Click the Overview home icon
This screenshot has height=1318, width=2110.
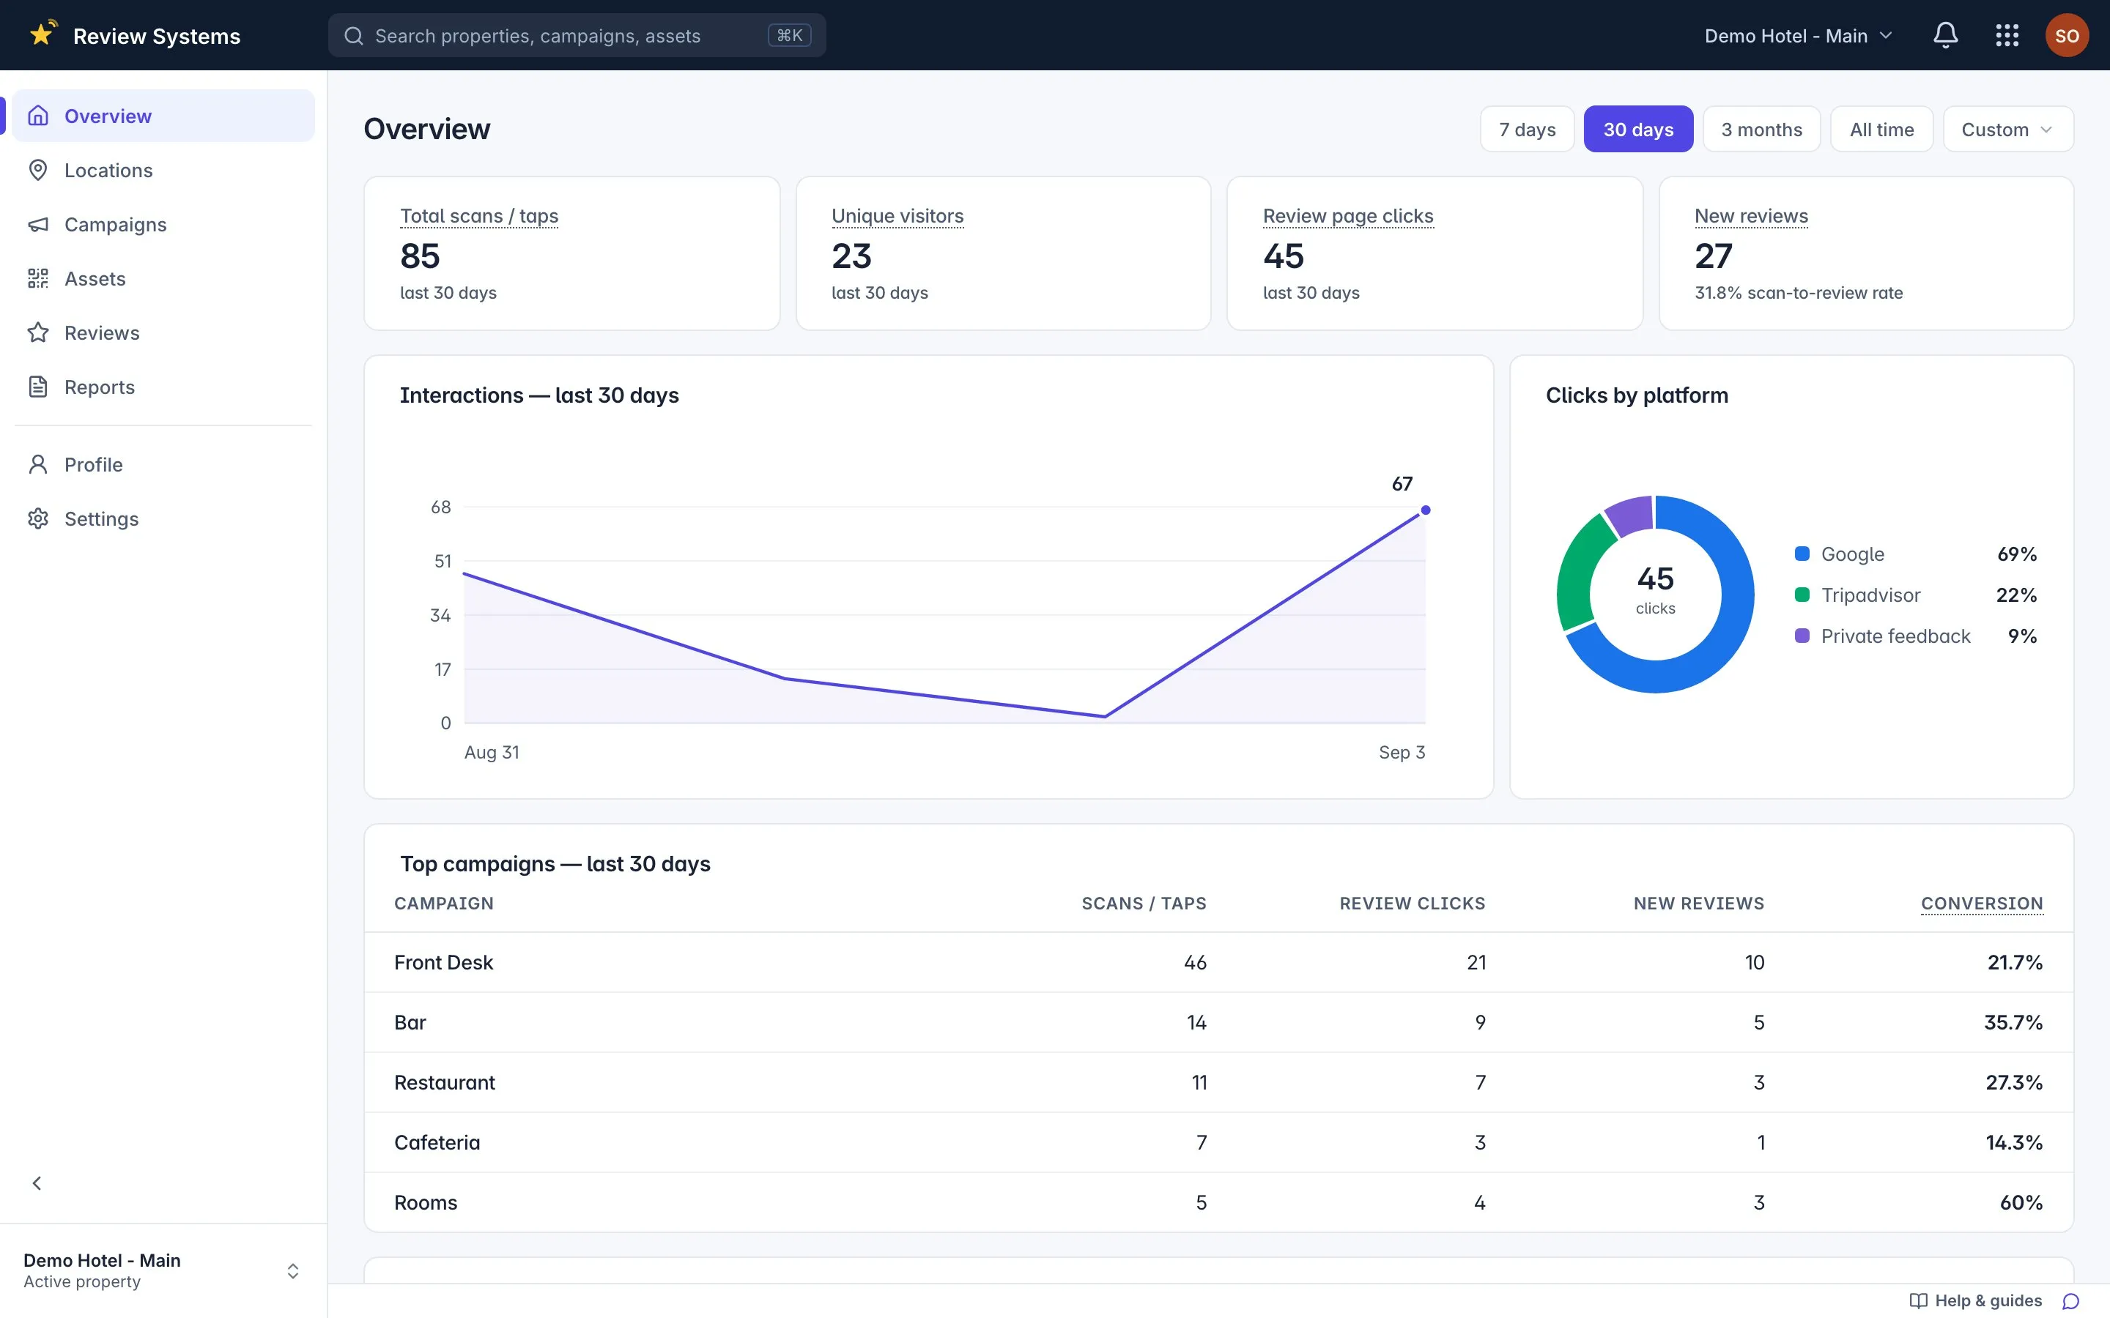point(37,116)
